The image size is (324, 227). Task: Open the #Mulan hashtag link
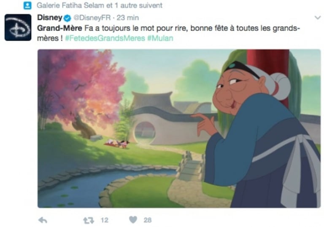[x=160, y=38]
